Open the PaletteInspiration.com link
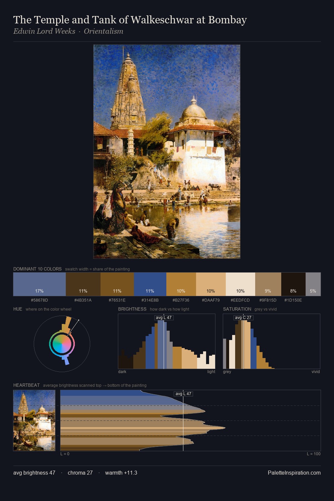This screenshot has width=334, height=501. (x=294, y=473)
